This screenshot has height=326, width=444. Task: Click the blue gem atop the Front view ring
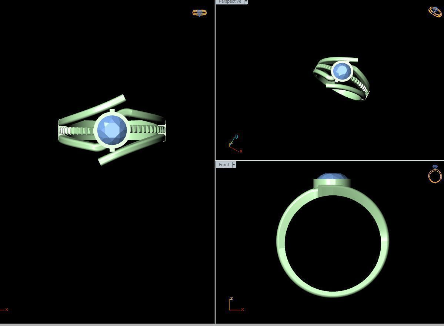[x=332, y=176]
